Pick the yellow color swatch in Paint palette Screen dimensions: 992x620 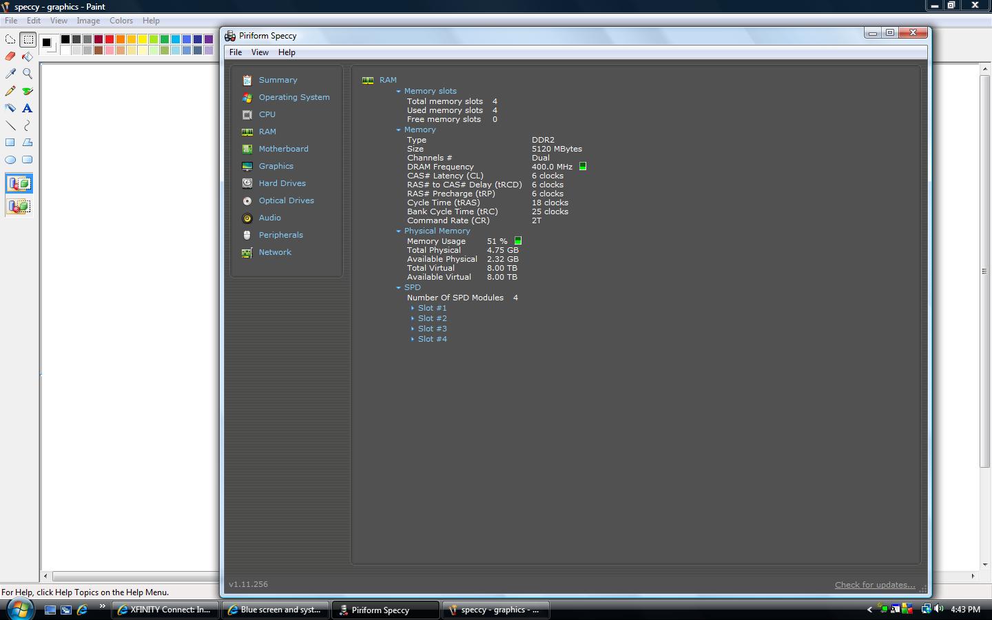tap(143, 39)
